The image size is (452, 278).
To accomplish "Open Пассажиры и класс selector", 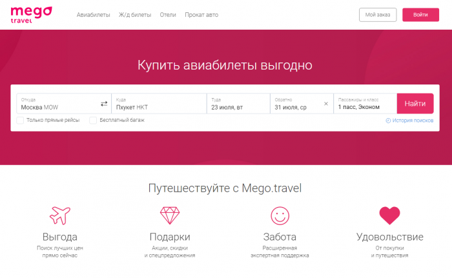I will [365, 103].
